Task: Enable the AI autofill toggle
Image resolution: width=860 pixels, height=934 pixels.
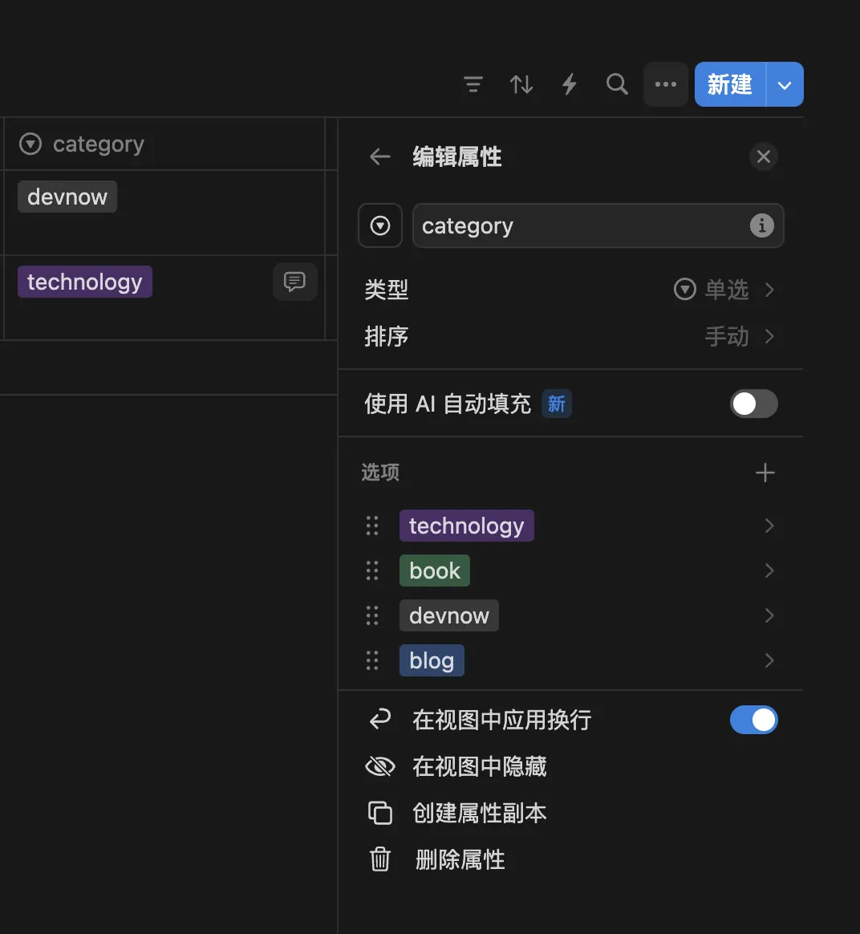Action: (753, 404)
